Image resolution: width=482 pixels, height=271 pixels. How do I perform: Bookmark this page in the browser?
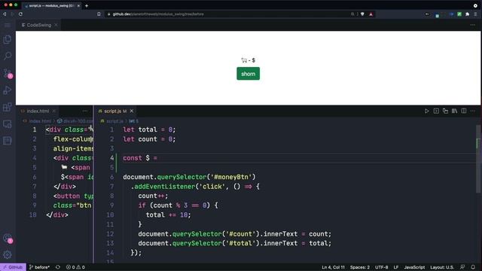99,14
